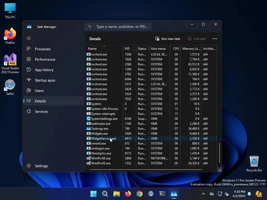The width and height of the screenshot is (267, 200).
Task: Sort by the Name column header
Action: click(x=104, y=48)
